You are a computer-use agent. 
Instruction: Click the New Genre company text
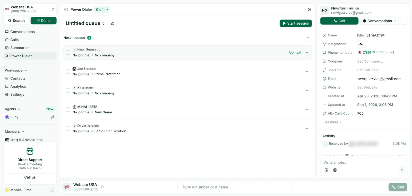tap(103, 112)
